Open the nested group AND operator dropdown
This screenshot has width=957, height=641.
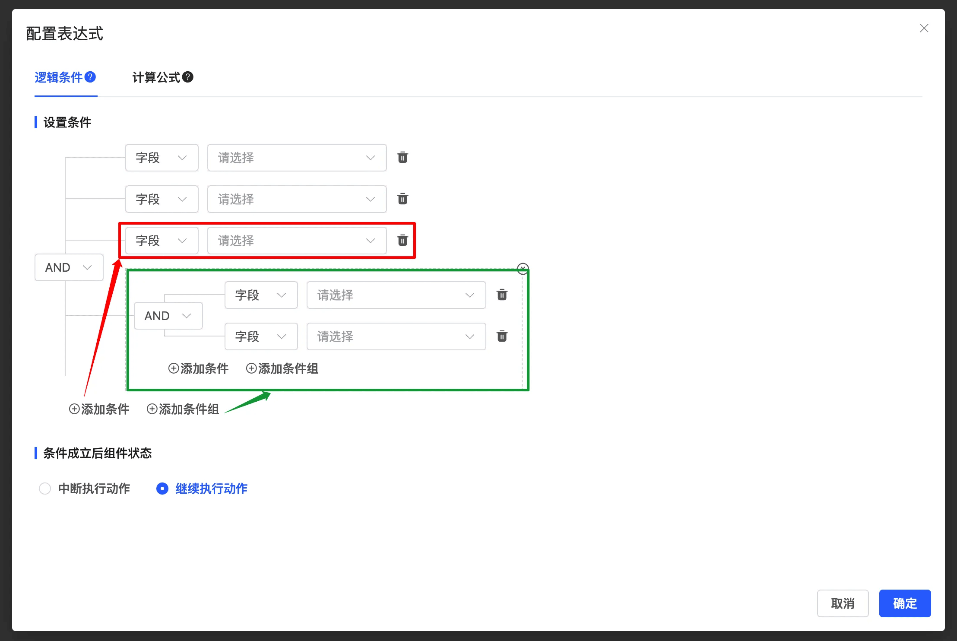pyautogui.click(x=168, y=316)
